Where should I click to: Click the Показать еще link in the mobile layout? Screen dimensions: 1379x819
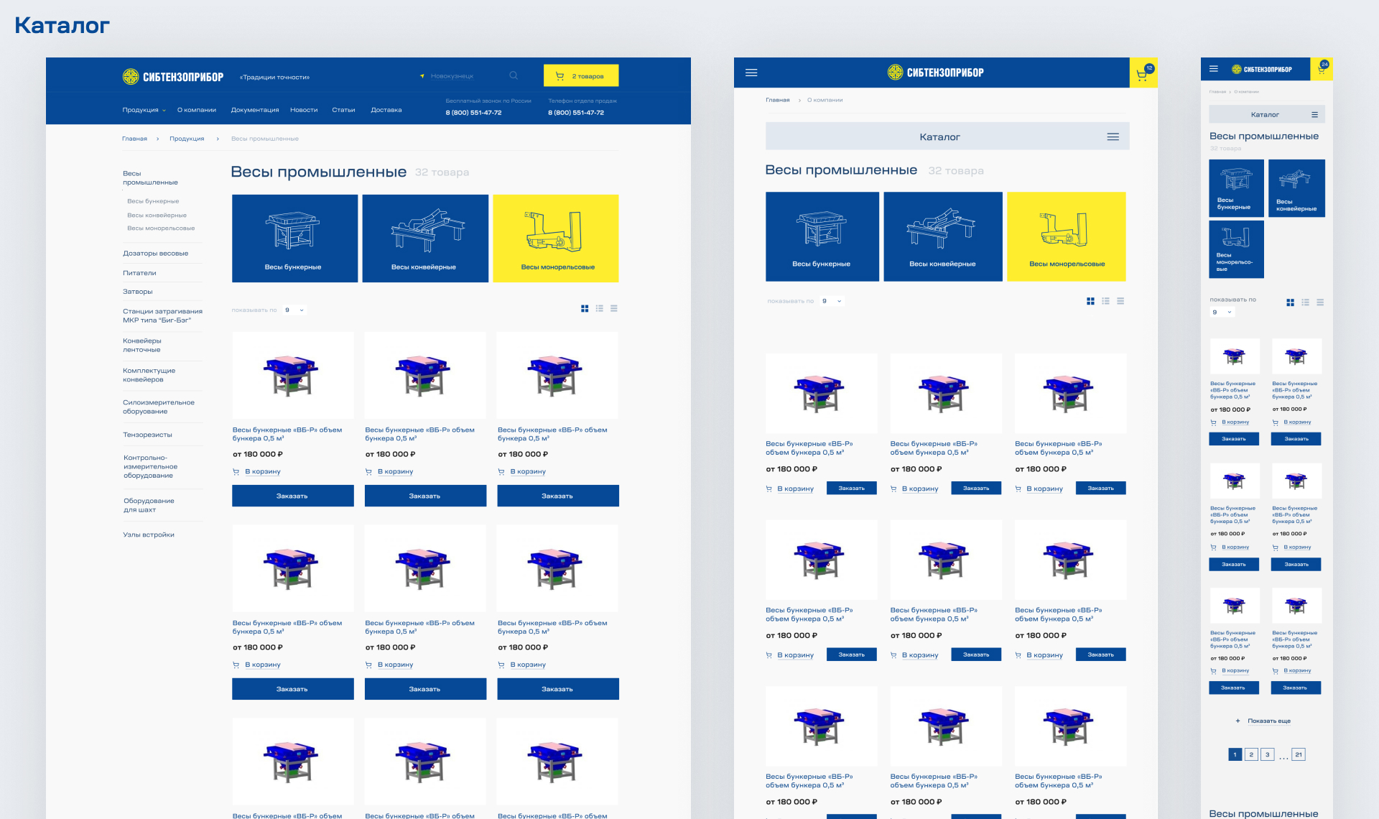(x=1268, y=721)
